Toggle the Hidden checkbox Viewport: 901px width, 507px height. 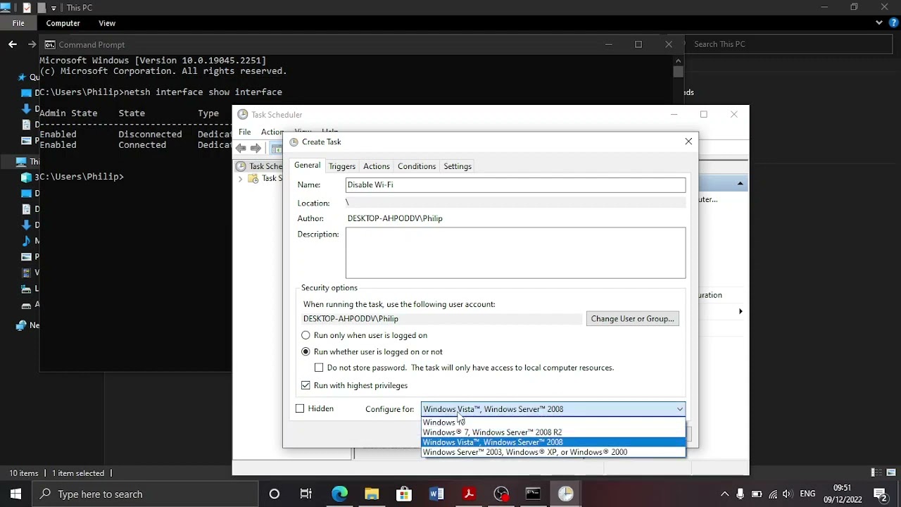300,408
